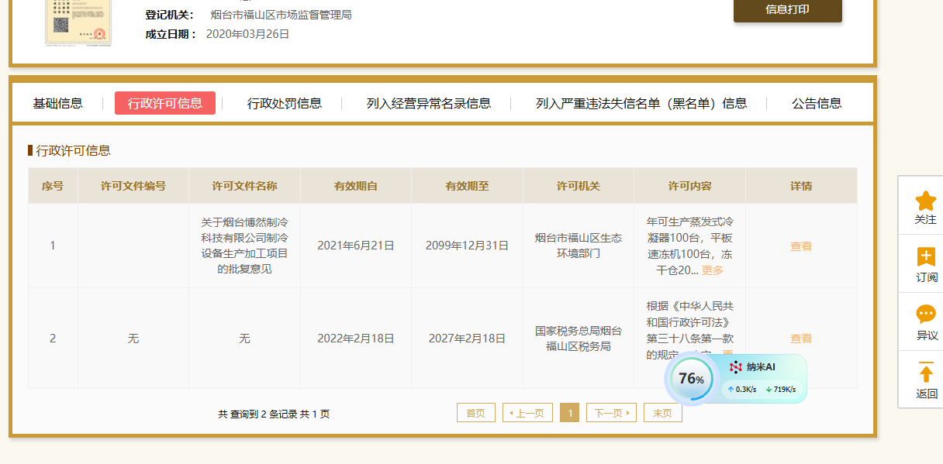The image size is (943, 464).
Task: Click the 国家税务总局烟台福山区税务局 cell
Action: 579,339
